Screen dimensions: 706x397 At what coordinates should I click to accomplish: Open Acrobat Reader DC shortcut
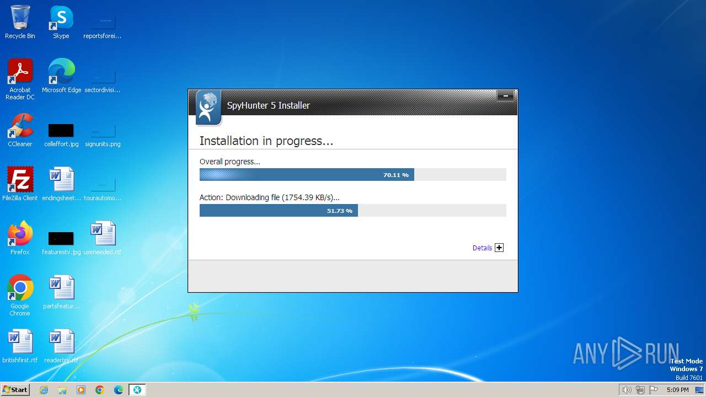coord(20,79)
